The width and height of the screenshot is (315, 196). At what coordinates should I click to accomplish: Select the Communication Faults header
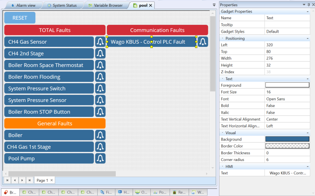[157, 30]
